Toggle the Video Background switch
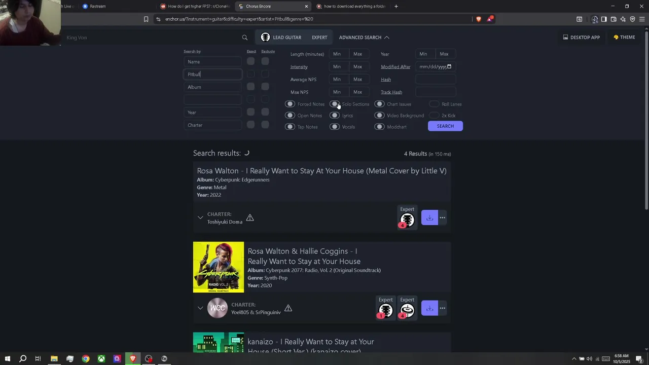This screenshot has width=649, height=365. click(x=379, y=116)
